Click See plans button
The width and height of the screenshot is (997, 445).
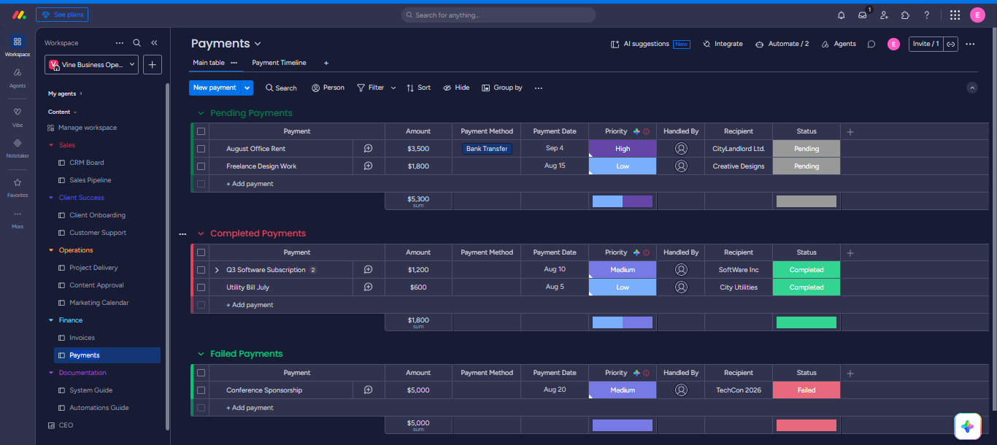pyautogui.click(x=62, y=15)
